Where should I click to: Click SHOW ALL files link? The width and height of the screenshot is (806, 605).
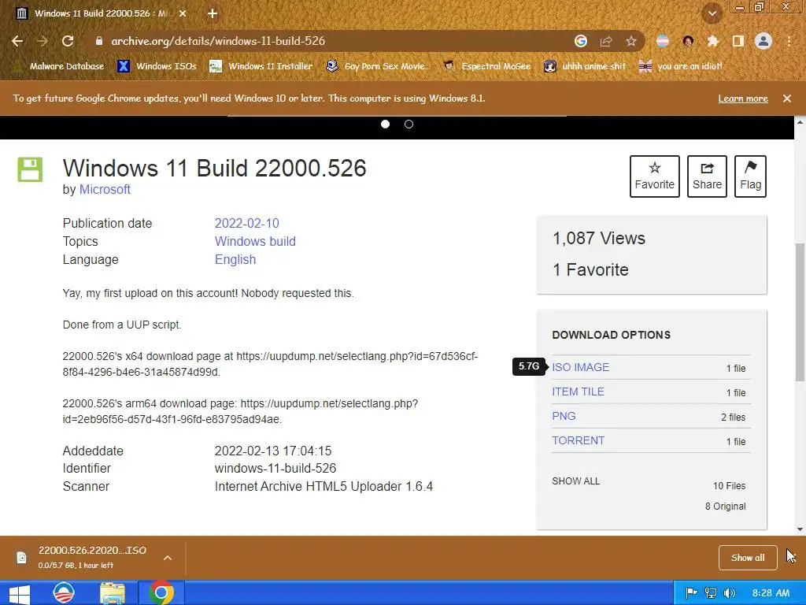pos(575,481)
